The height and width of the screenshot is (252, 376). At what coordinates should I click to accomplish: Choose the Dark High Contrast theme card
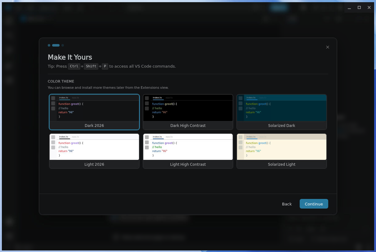[188, 112]
